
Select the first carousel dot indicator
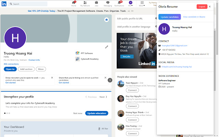(x=5, y=113)
